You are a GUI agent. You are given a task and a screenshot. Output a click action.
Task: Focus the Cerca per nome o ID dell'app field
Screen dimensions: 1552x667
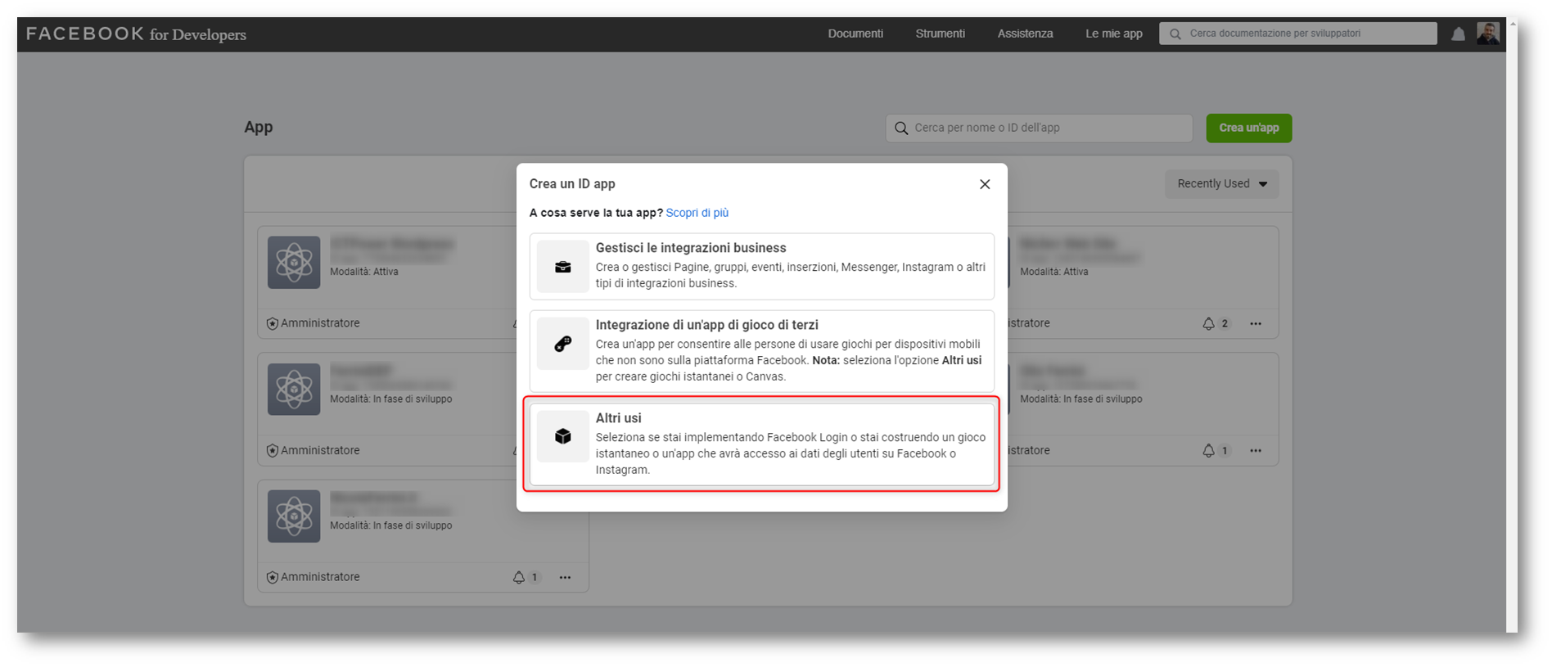click(x=1039, y=128)
